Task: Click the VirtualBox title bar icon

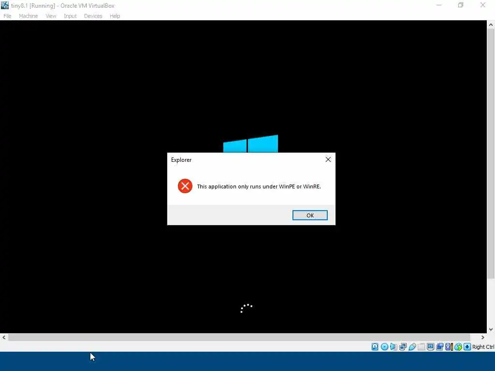Action: 5,5
